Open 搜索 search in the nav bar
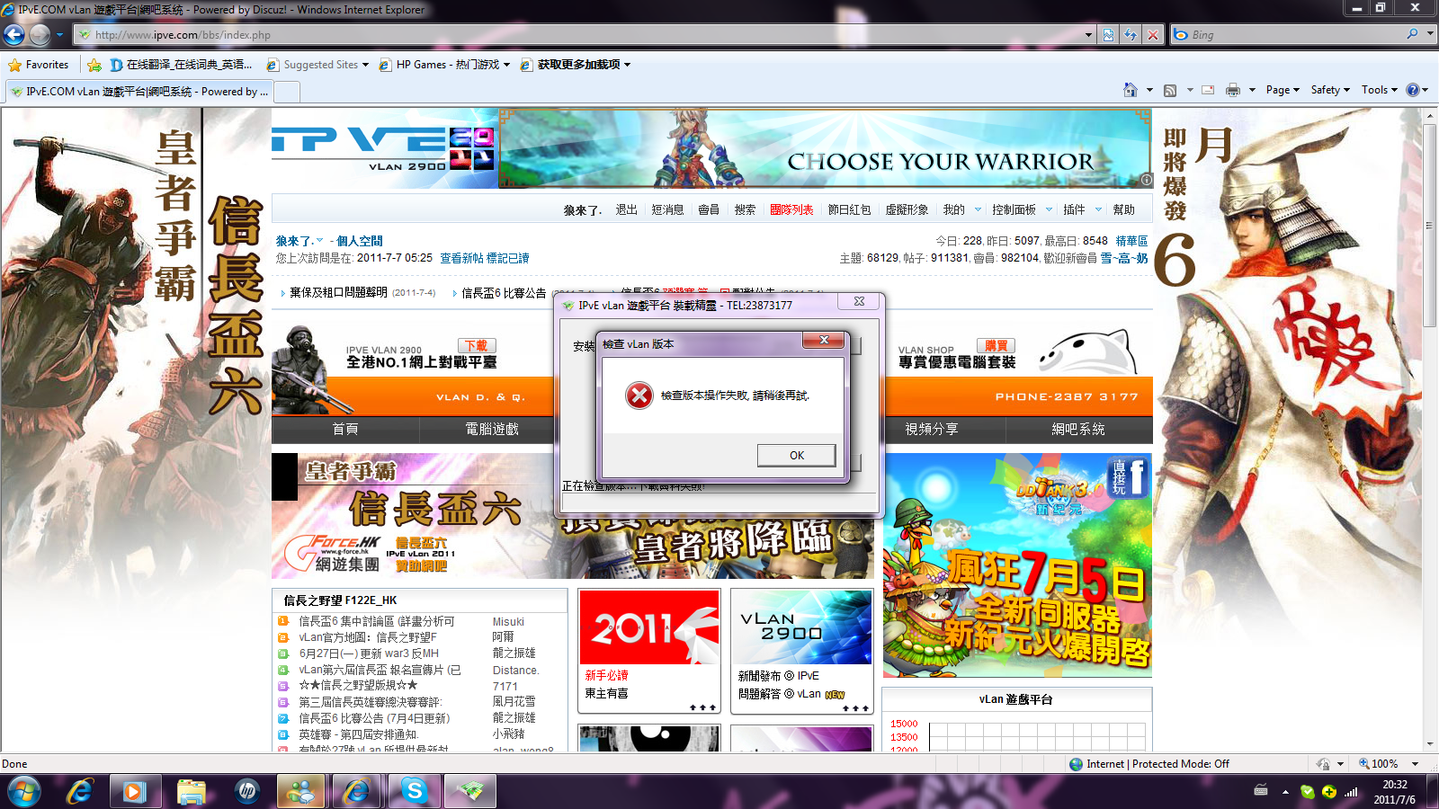 click(x=745, y=209)
